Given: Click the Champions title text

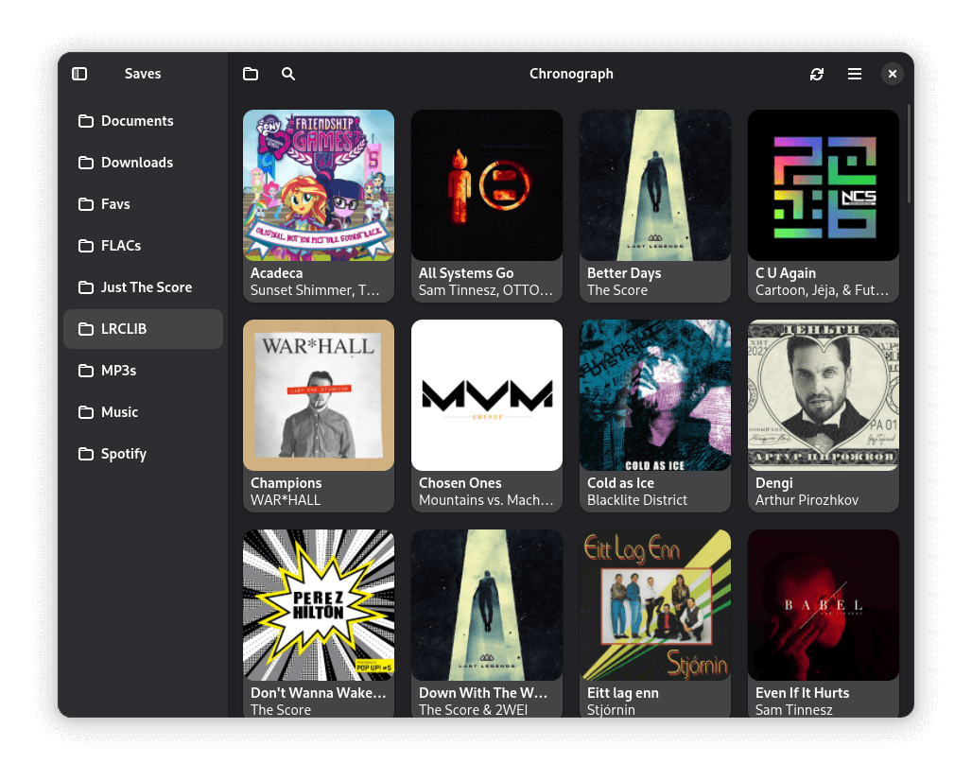Looking at the screenshot, I should tap(286, 483).
